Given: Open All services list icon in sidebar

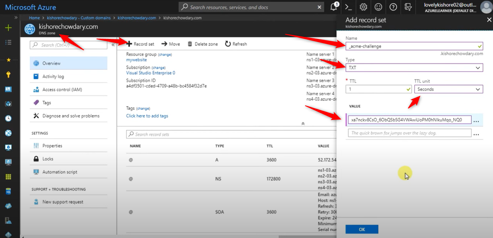Looking at the screenshot, I should (8, 42).
